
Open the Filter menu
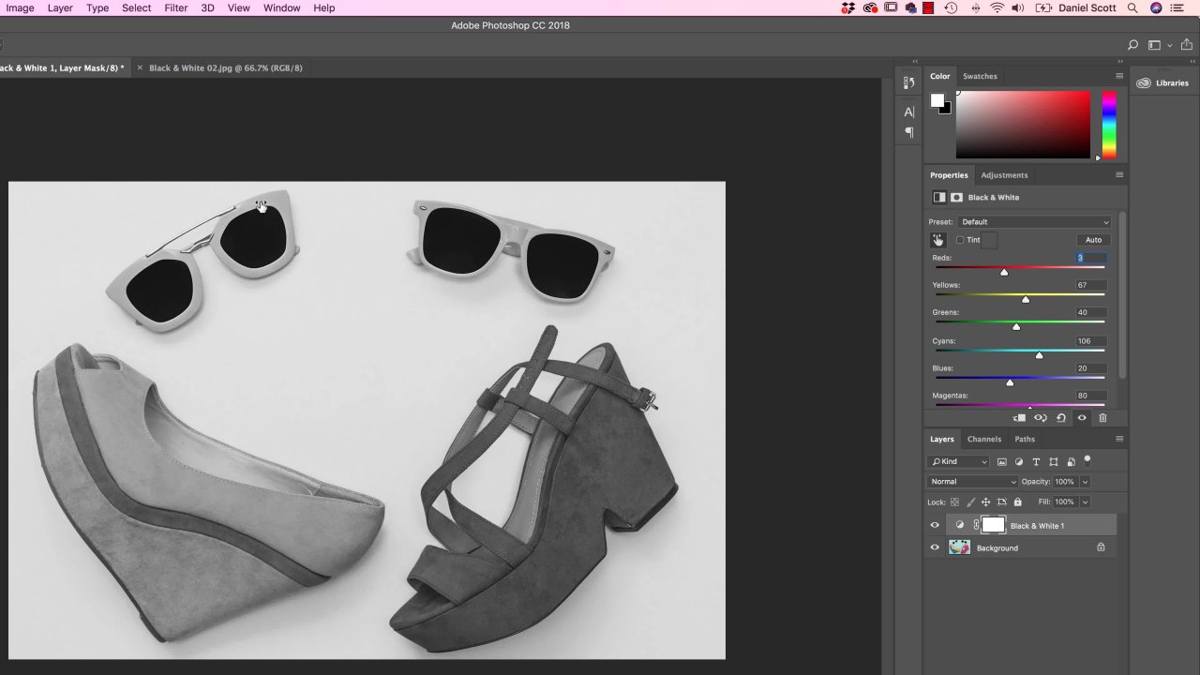tap(175, 7)
